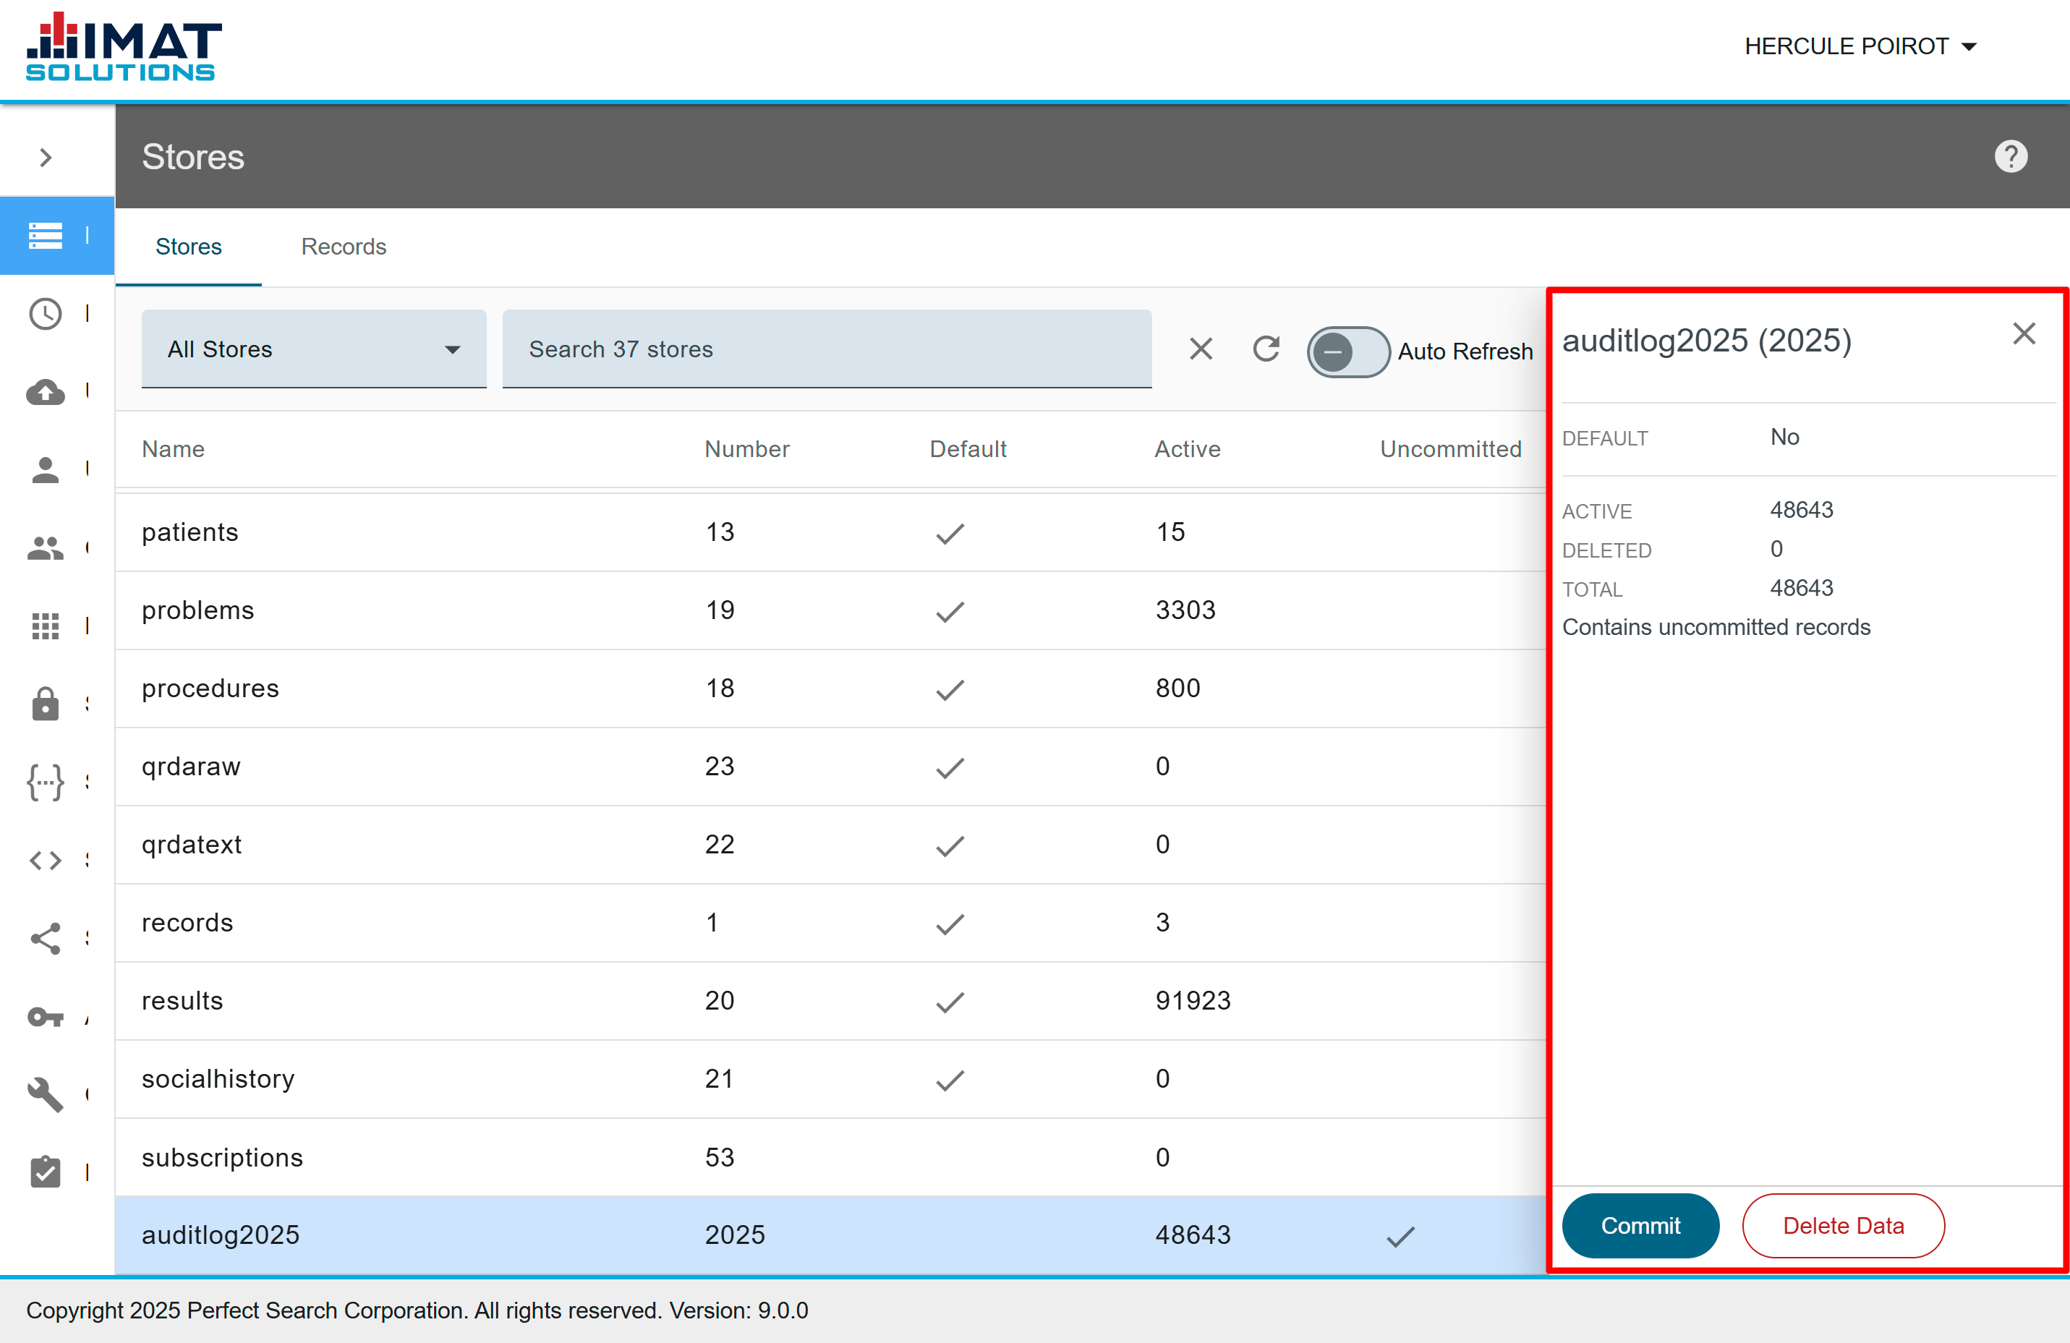Refresh the stores list
This screenshot has width=2070, height=1343.
pos(1266,349)
